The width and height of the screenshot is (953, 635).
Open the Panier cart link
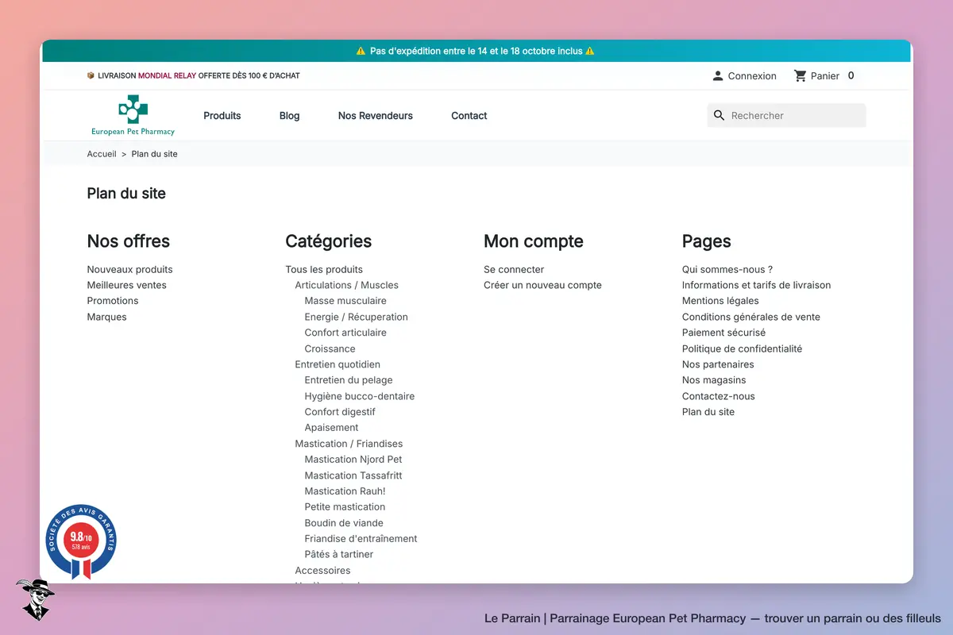[x=825, y=76]
